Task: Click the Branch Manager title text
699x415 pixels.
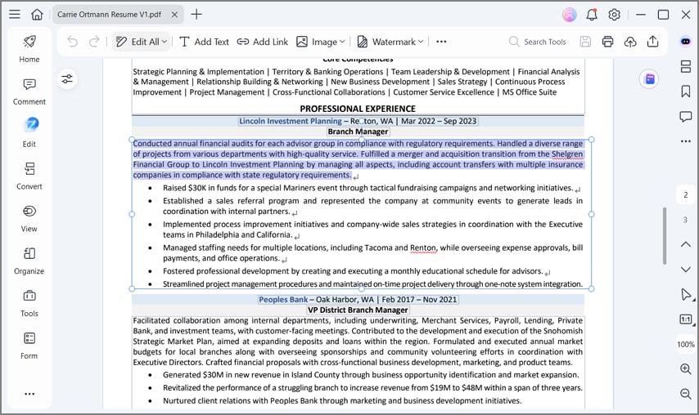Action: pyautogui.click(x=358, y=132)
